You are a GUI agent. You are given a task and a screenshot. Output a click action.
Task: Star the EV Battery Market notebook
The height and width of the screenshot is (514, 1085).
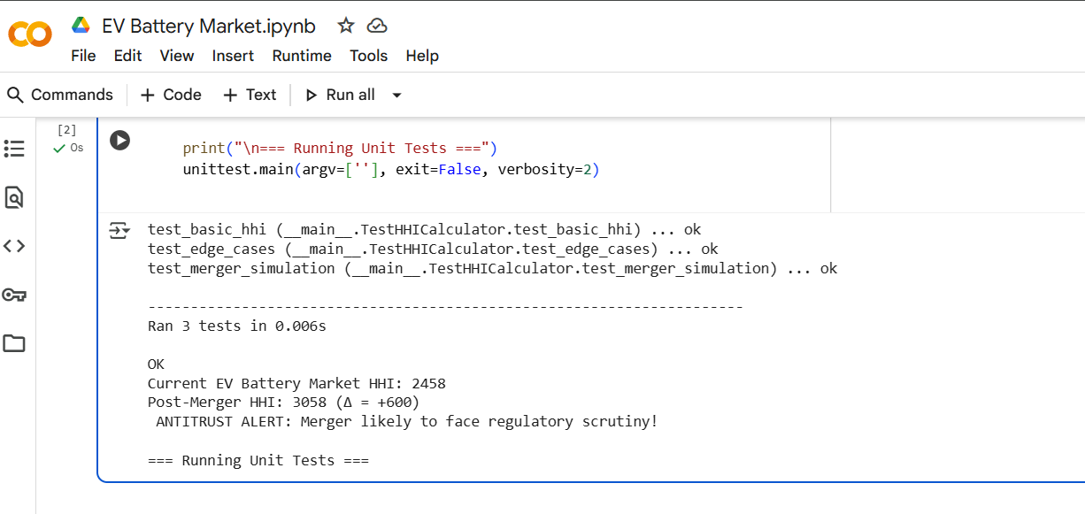[x=346, y=26]
